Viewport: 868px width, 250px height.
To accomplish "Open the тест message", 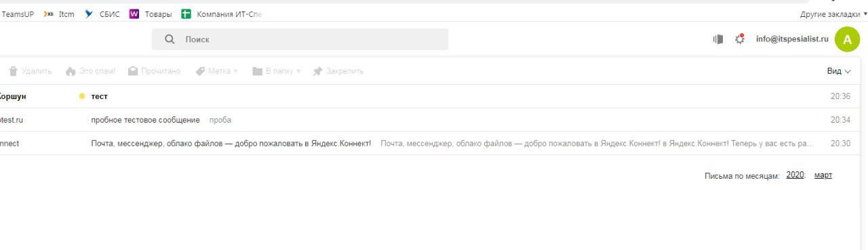I will coord(99,96).
